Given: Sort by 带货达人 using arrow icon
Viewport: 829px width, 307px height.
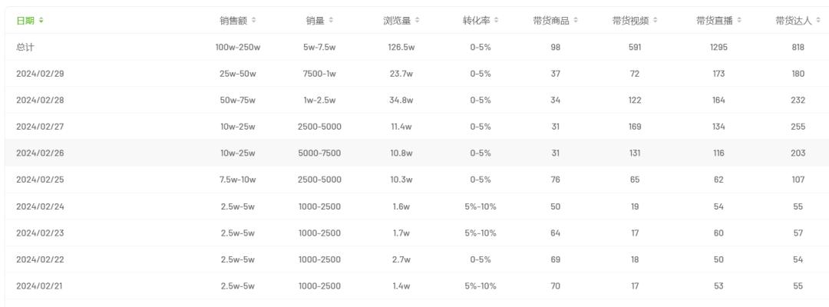Looking at the screenshot, I should 818,21.
